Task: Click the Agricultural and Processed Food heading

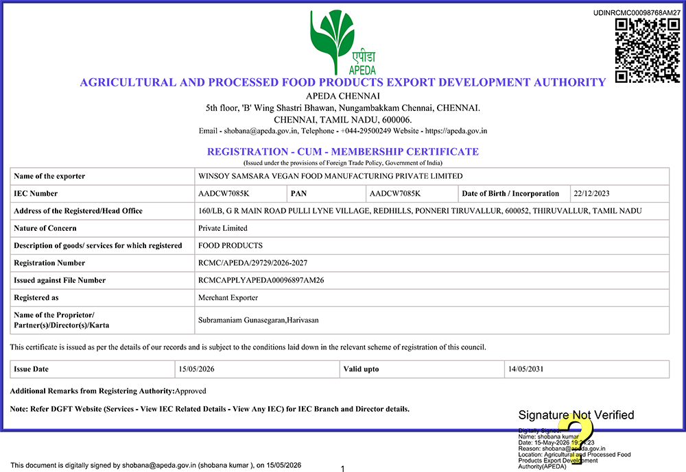Action: (342, 82)
